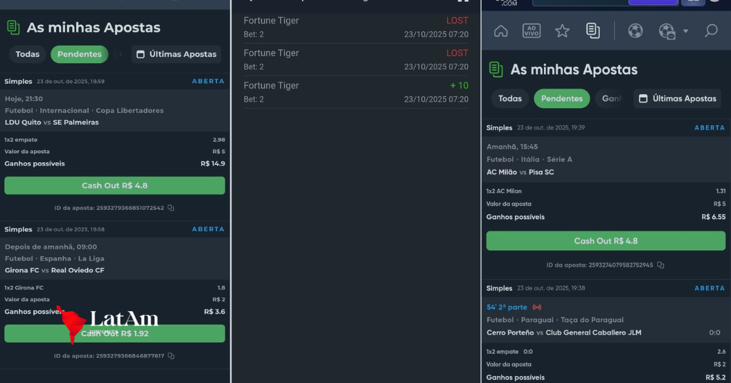Expand the dropdown arrow beside the robot soccer icon
731x383 pixels.
point(685,31)
